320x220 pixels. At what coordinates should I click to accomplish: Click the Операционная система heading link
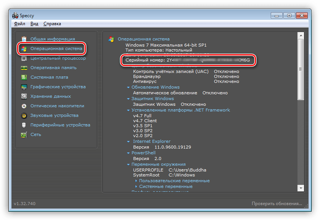(143, 39)
